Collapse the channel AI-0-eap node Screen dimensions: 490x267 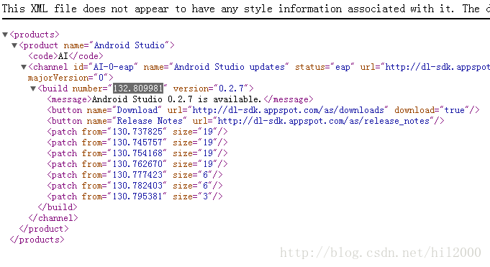(24, 67)
